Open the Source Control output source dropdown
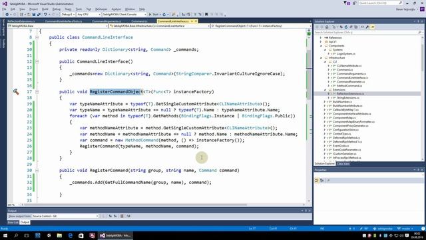 click(x=65, y=216)
